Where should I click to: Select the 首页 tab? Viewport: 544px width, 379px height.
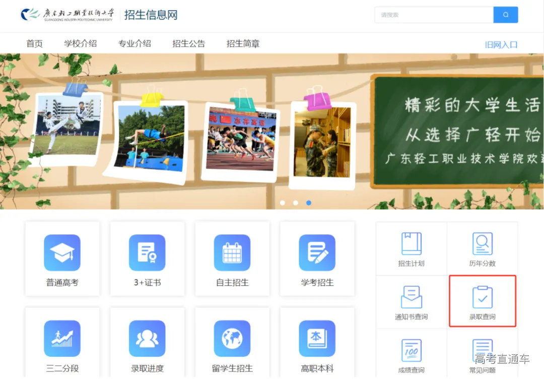coord(34,43)
